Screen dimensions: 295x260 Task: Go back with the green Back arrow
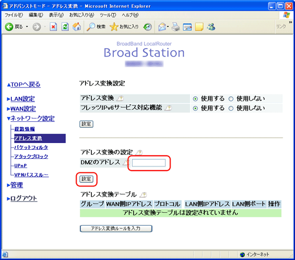pos(9,27)
